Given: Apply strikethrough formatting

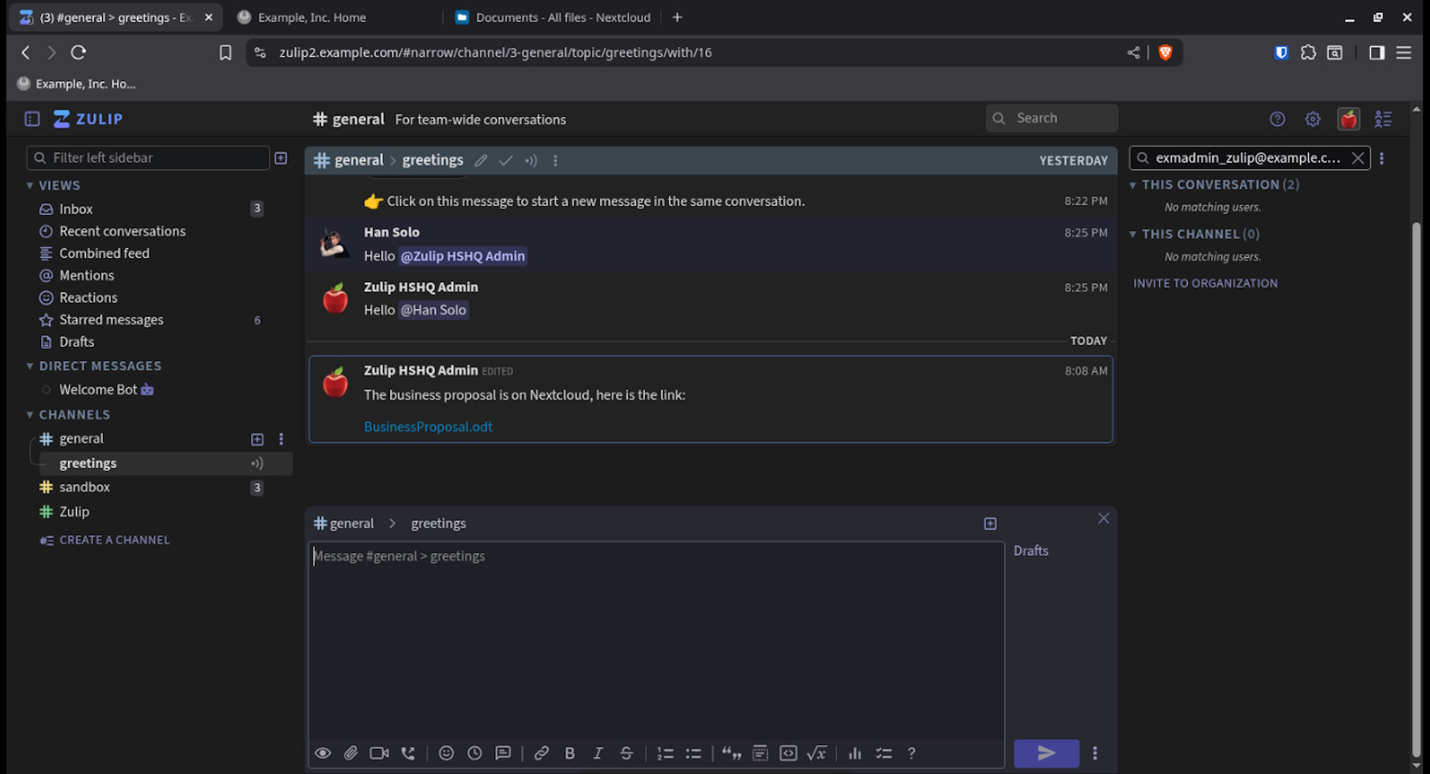Looking at the screenshot, I should (x=626, y=753).
